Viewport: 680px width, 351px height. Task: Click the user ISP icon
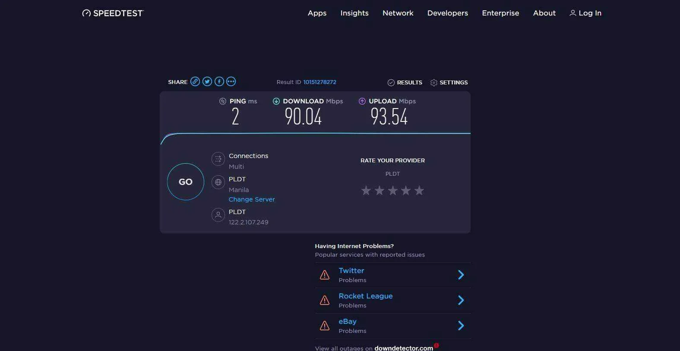[x=218, y=214]
